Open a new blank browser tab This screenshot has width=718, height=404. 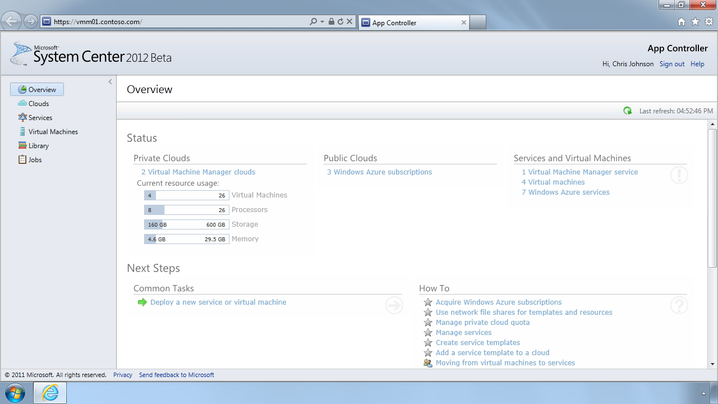477,22
